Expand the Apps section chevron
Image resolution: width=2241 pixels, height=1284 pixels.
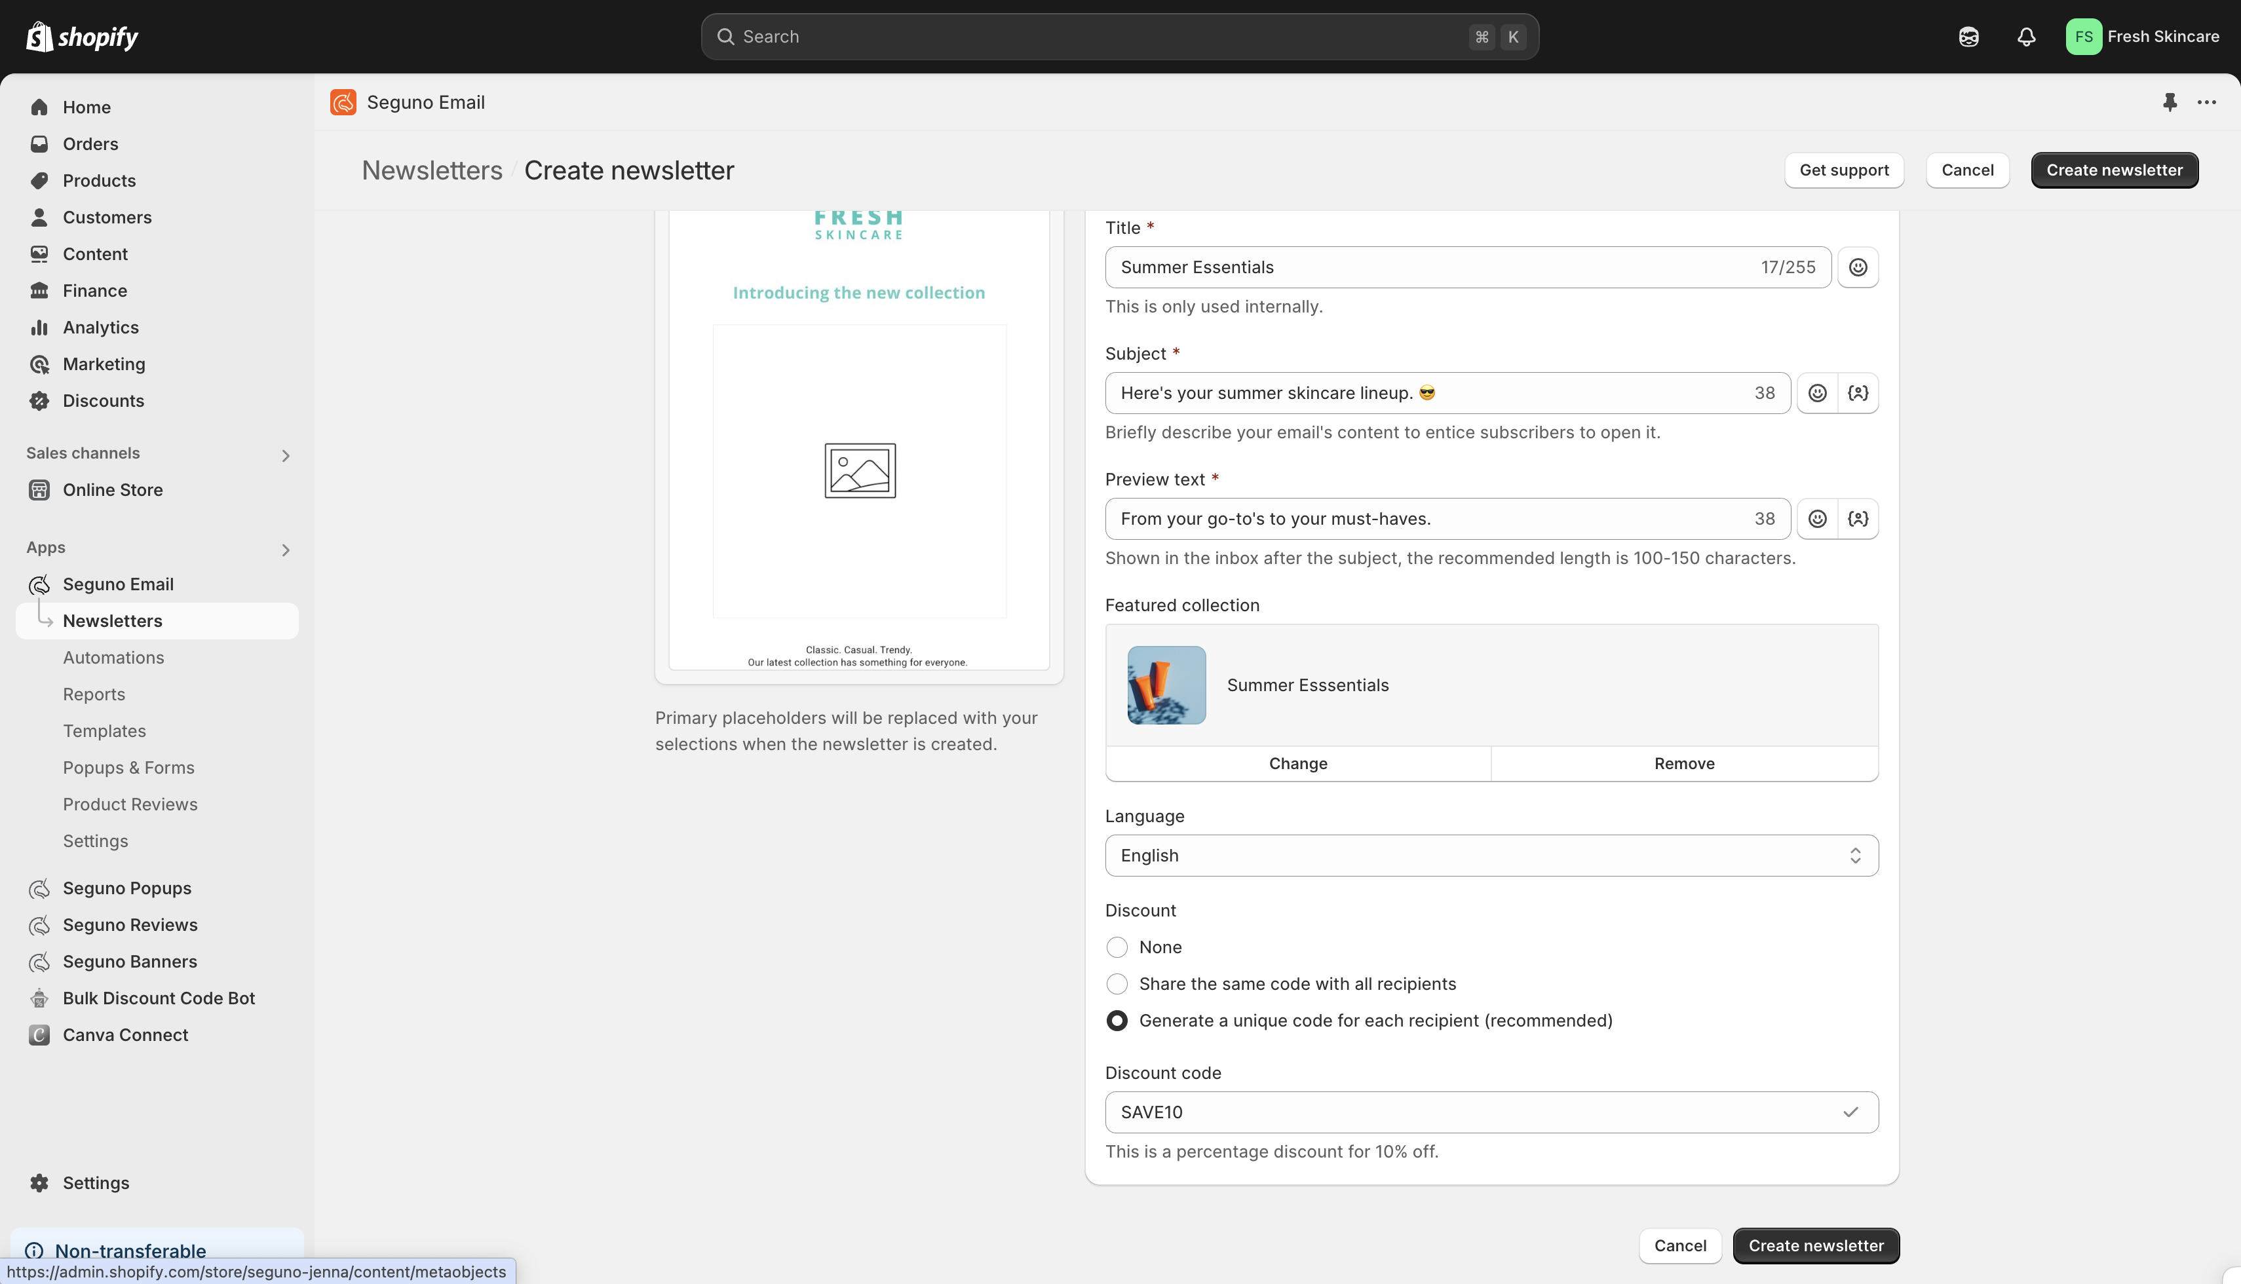pos(285,550)
